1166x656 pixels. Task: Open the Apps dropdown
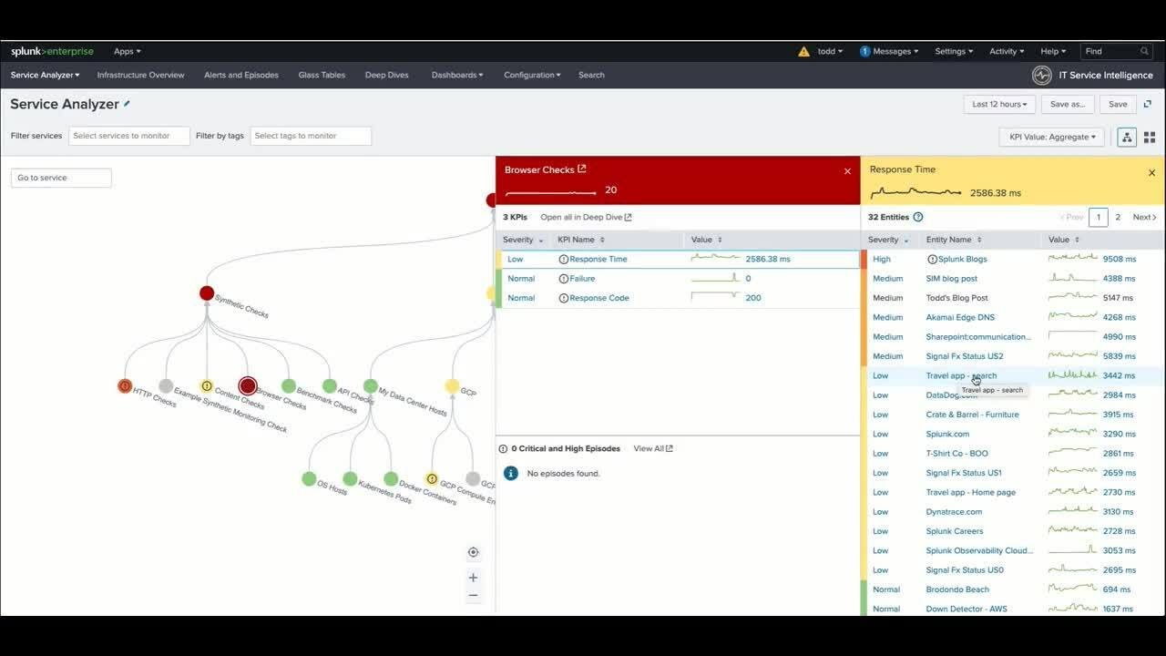pyautogui.click(x=127, y=52)
